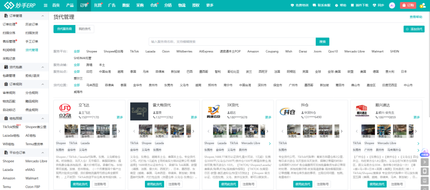Open the 产品 top menu
Viewport: 430px width, 190px height.
70,5
